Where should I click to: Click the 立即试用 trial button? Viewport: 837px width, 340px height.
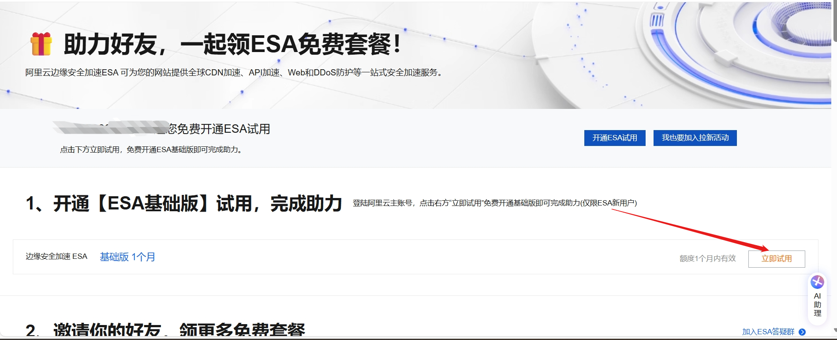click(x=776, y=259)
